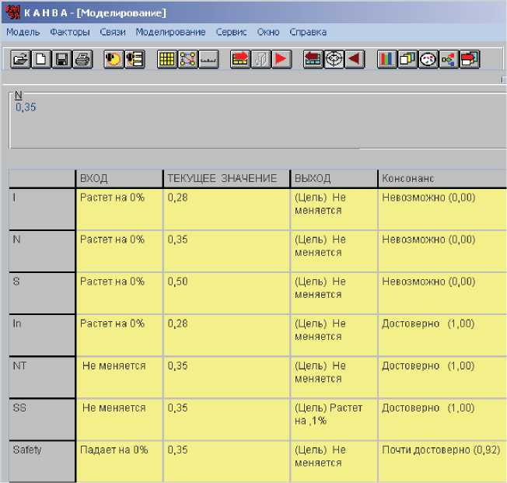Open the Факторы menu

click(x=70, y=32)
